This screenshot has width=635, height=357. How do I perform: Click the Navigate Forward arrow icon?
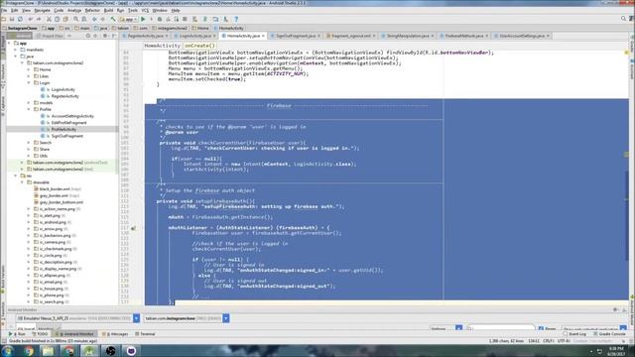point(103,19)
